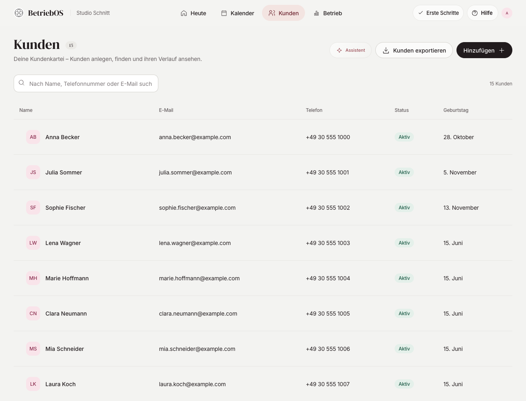
Task: Click Mia Schneider's MS avatar
Action: click(x=33, y=349)
